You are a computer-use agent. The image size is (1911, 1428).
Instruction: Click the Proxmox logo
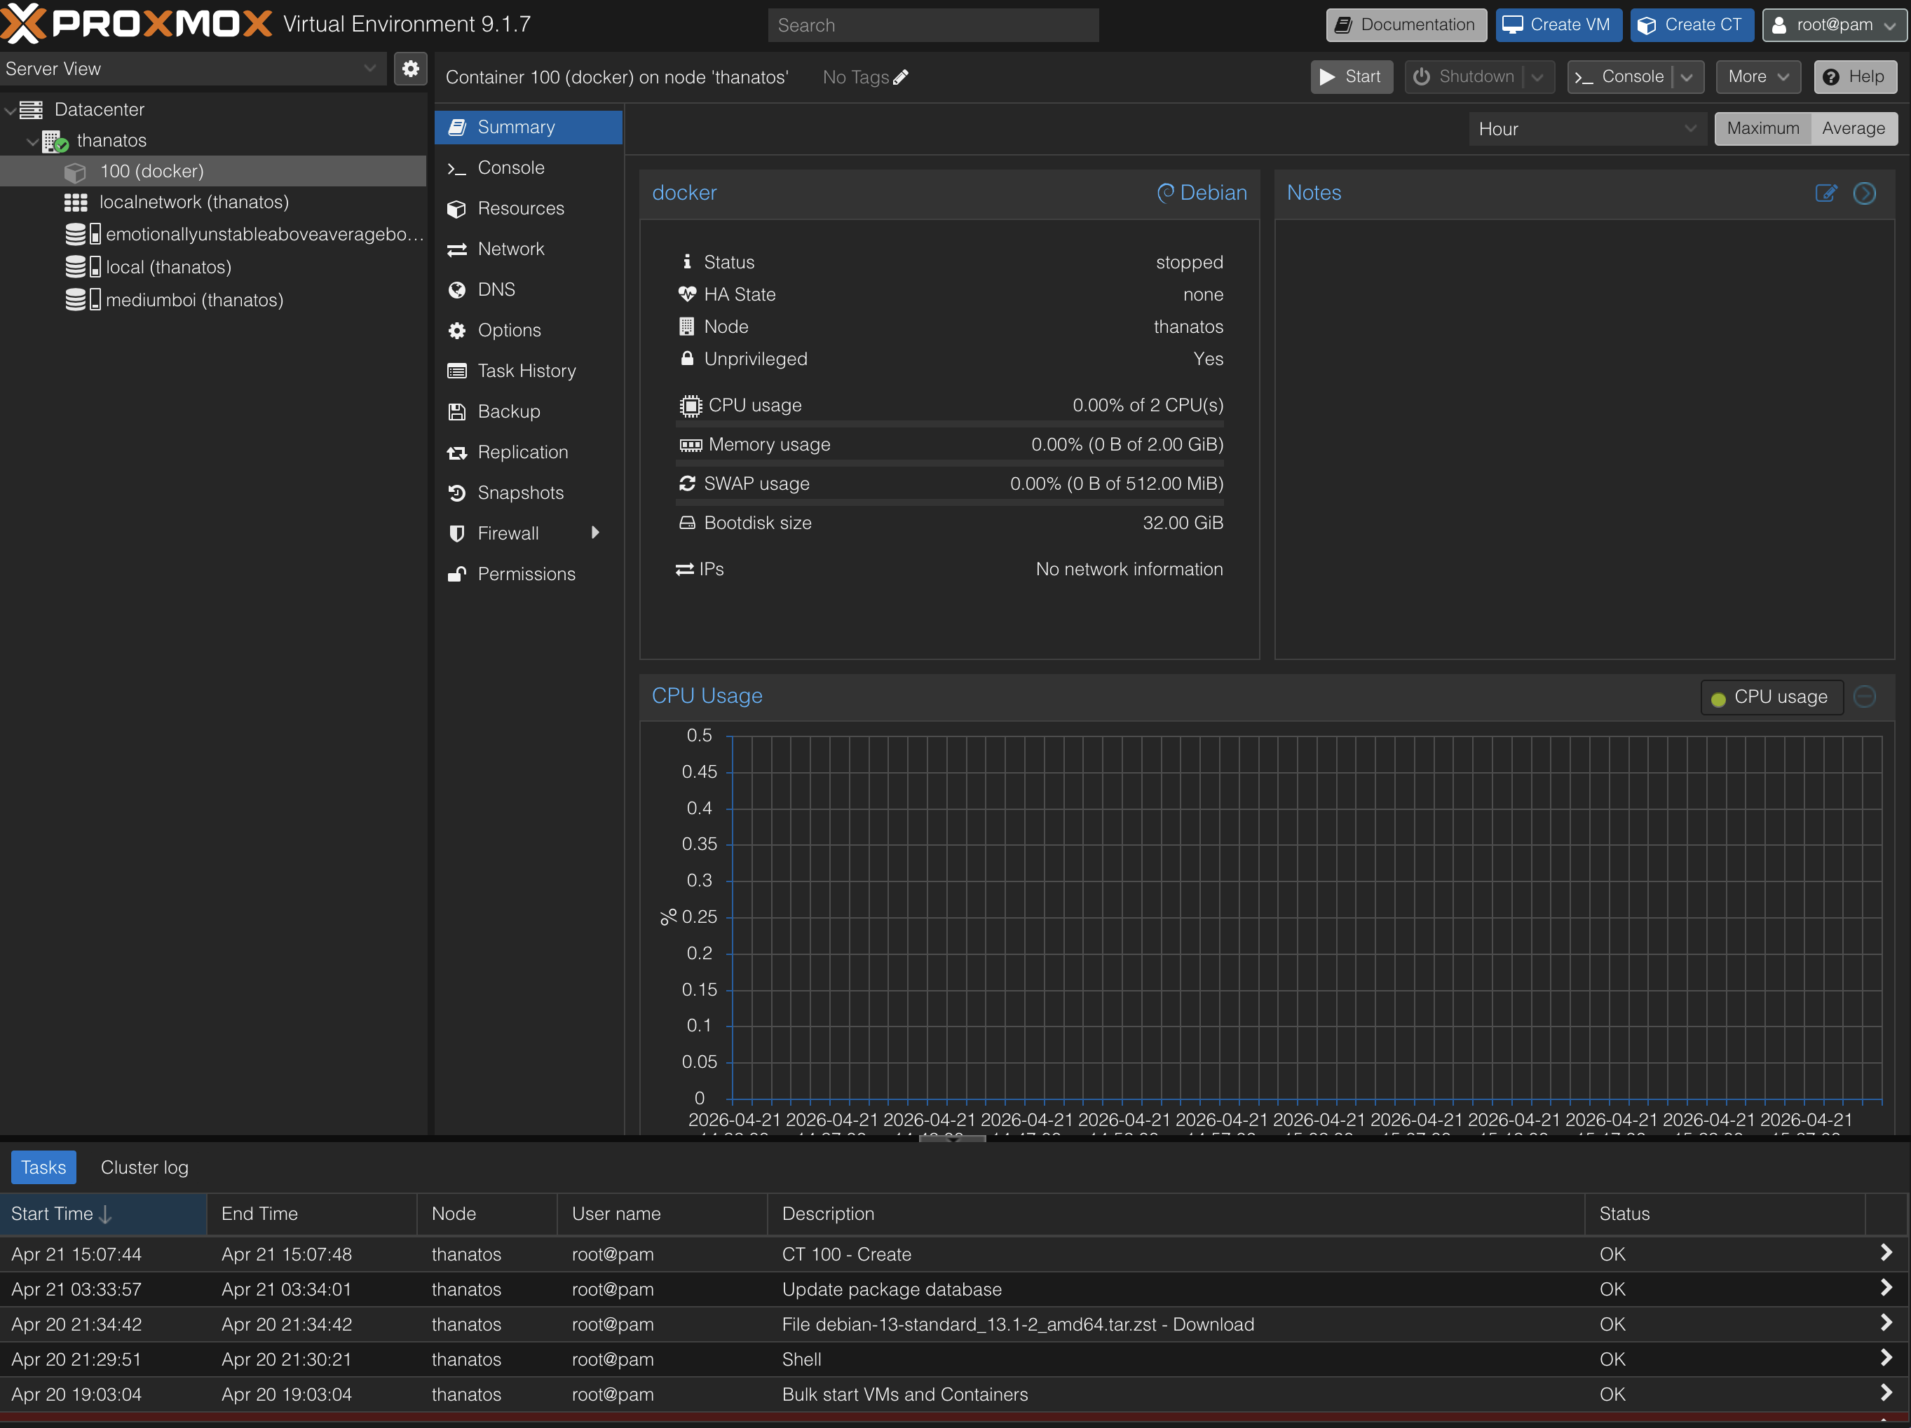[x=137, y=23]
